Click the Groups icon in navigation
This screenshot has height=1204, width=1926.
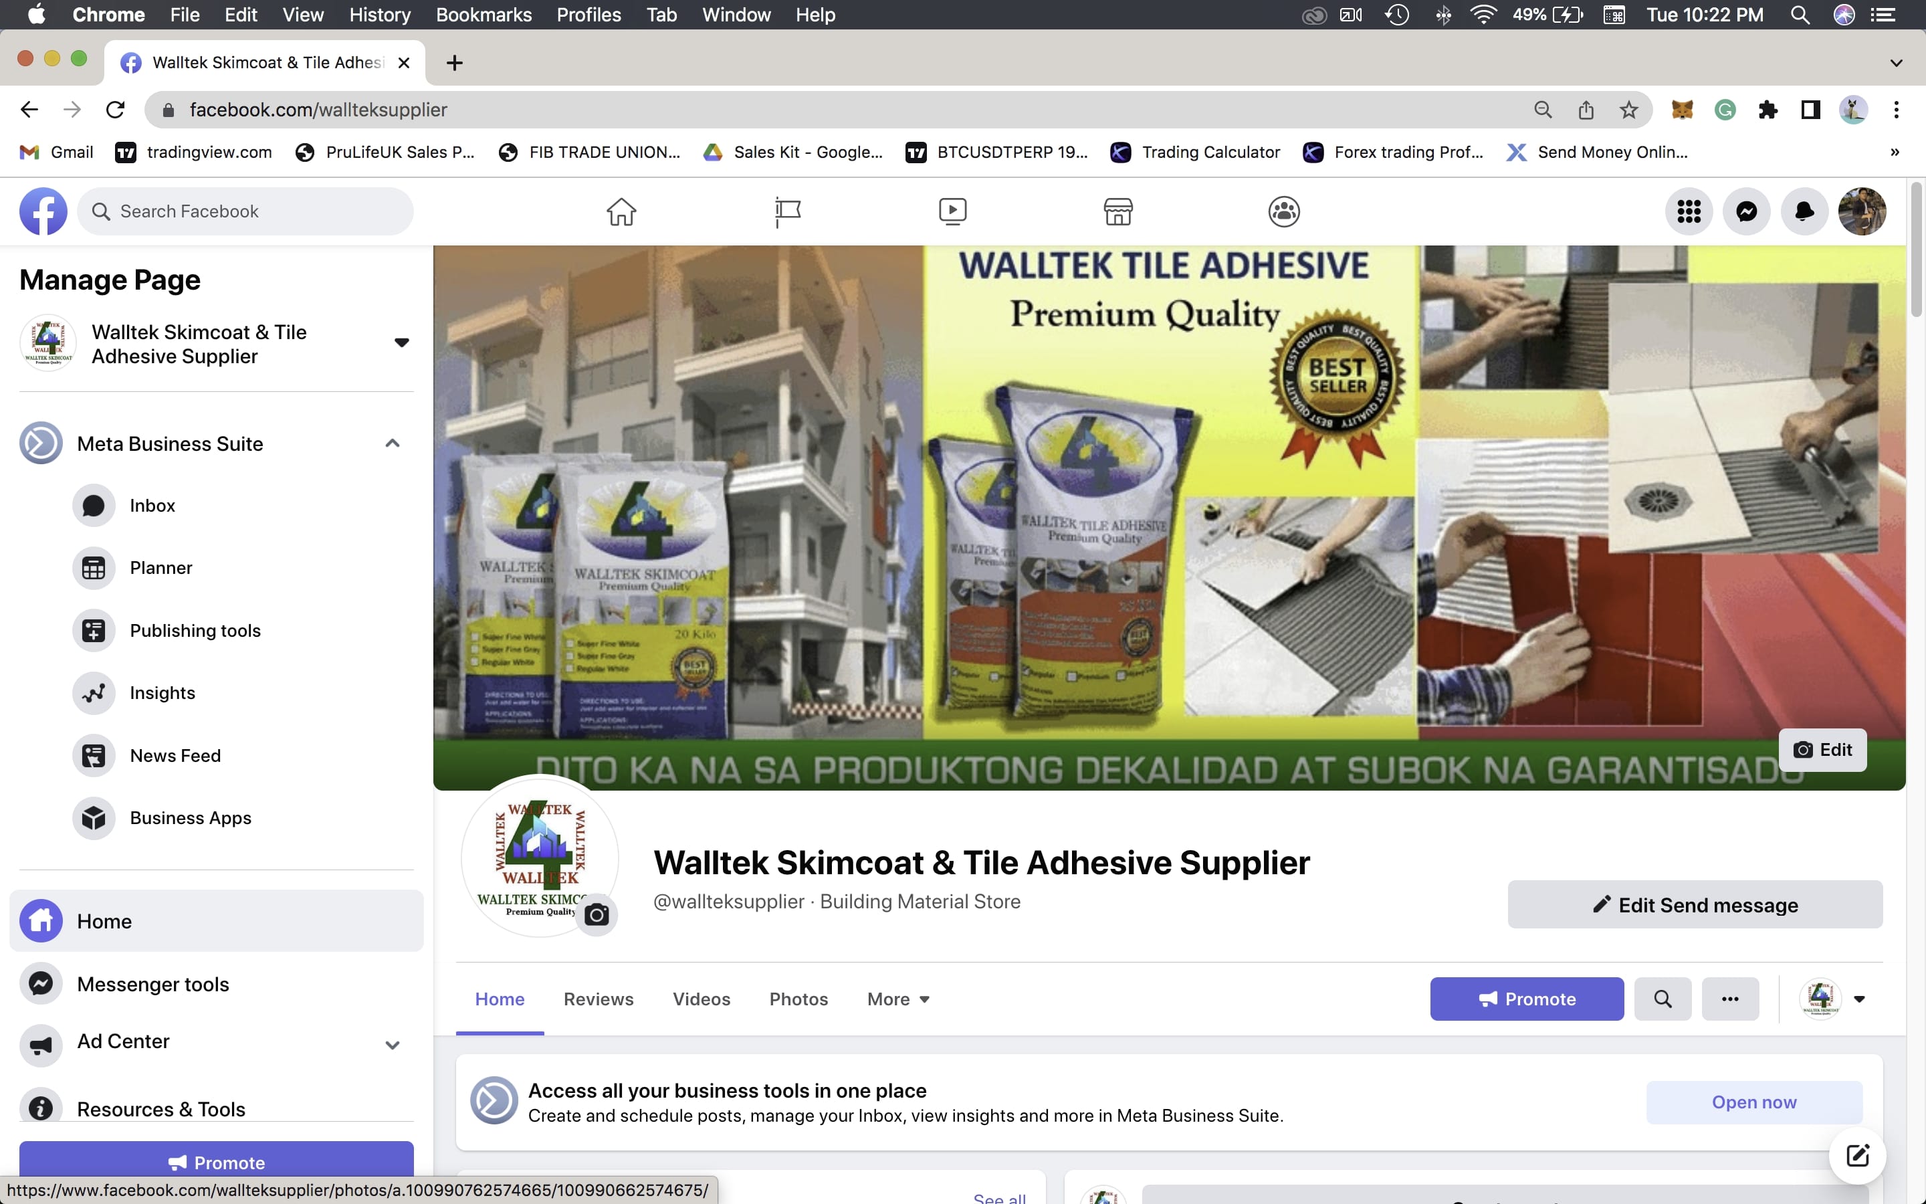click(1283, 211)
